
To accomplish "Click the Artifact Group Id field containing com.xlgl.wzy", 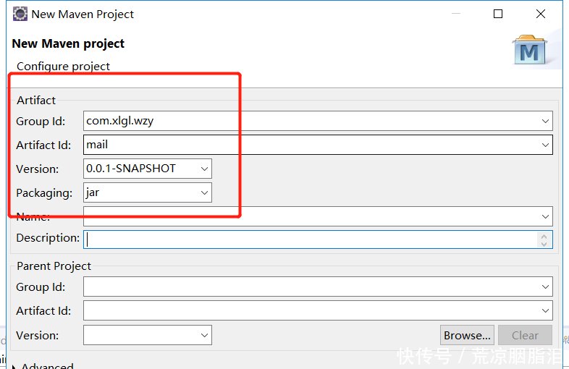I will (x=311, y=121).
